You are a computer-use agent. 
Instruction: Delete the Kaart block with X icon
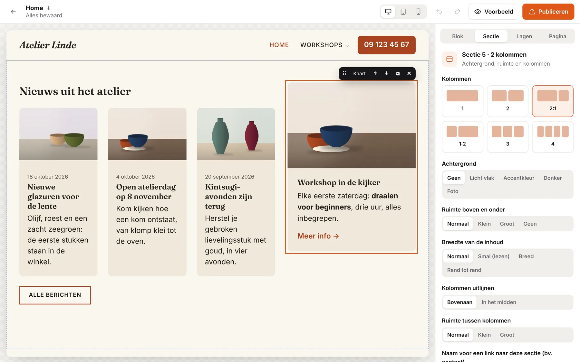point(409,73)
